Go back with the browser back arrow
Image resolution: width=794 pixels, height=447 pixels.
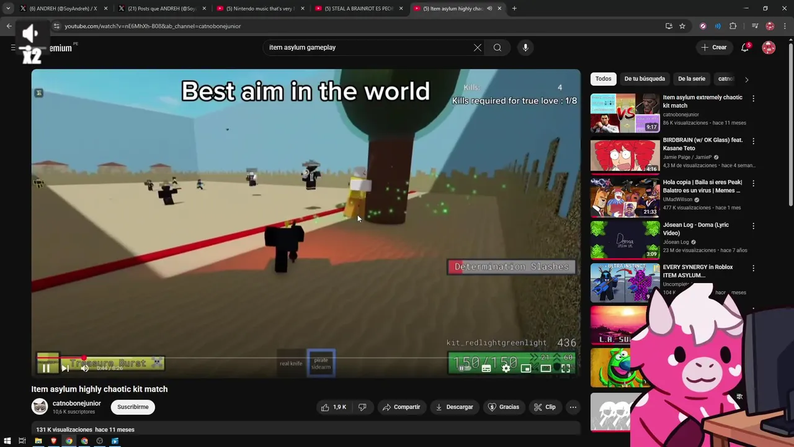point(9,26)
